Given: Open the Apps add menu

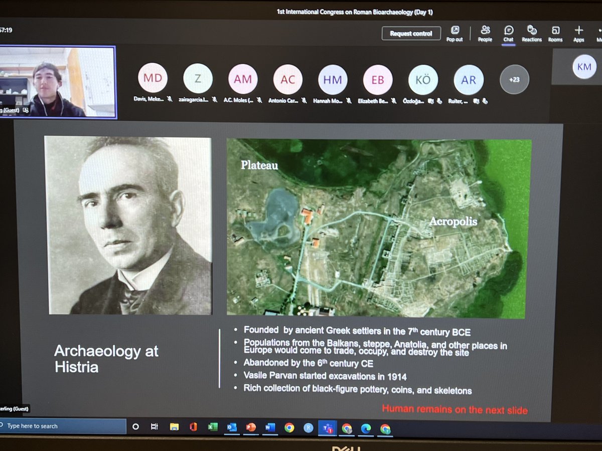Looking at the screenshot, I should [x=578, y=34].
